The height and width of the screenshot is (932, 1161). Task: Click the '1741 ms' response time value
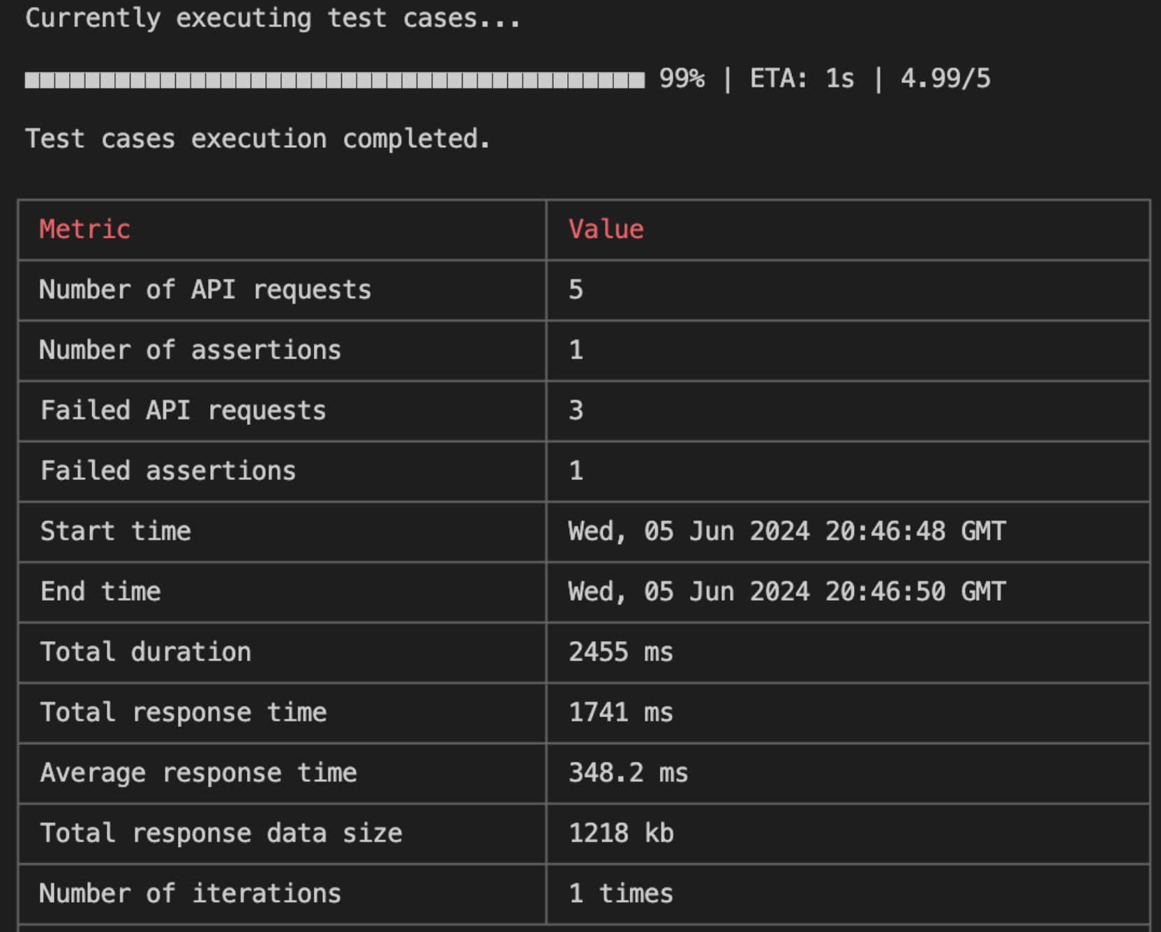click(x=621, y=713)
